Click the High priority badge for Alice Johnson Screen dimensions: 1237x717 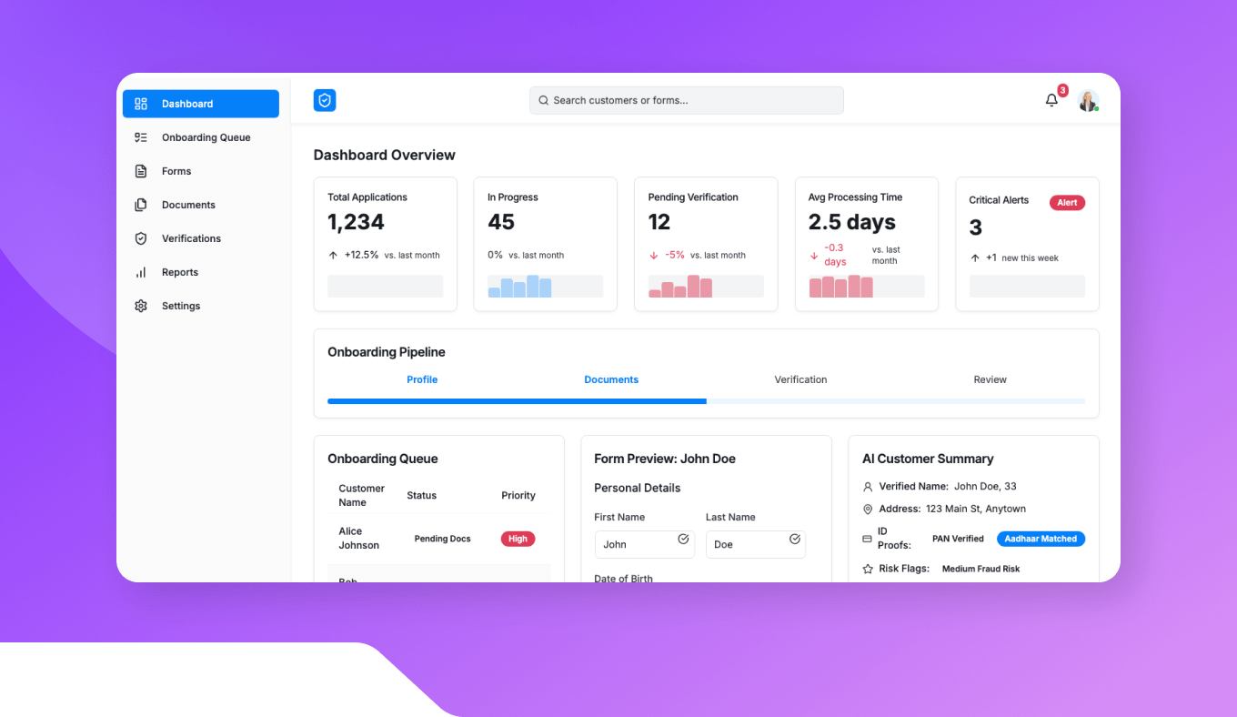(x=518, y=539)
